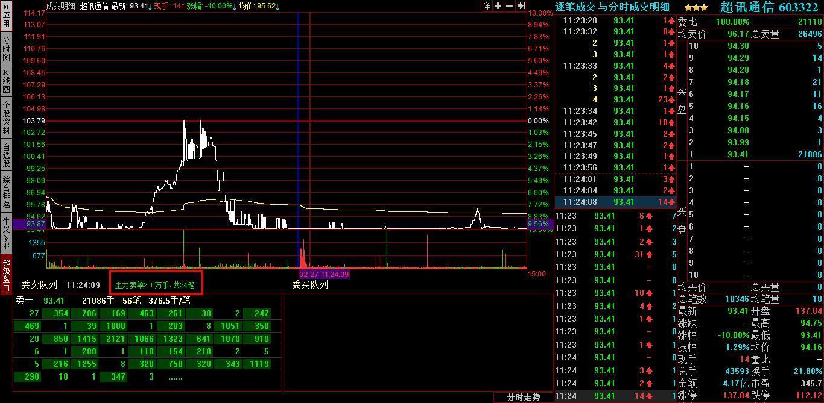Screen dimensions: 824x403
Task: Click the 成交明细 label at chart top
Action: (x=60, y=6)
